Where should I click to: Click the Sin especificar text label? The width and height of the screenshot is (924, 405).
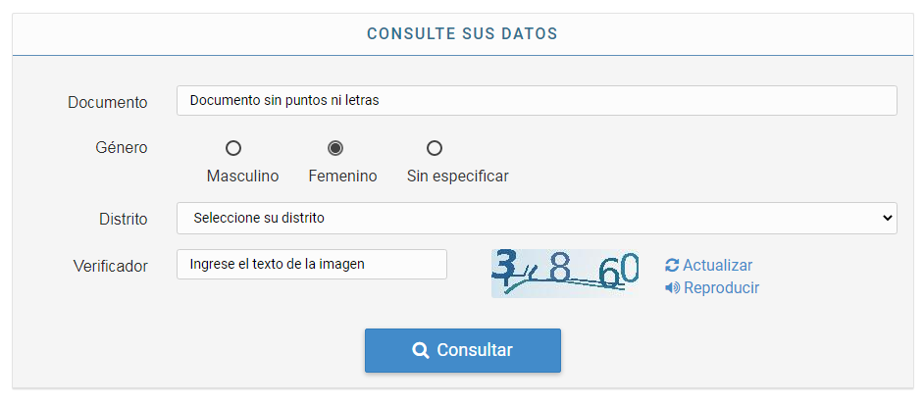pyautogui.click(x=457, y=177)
